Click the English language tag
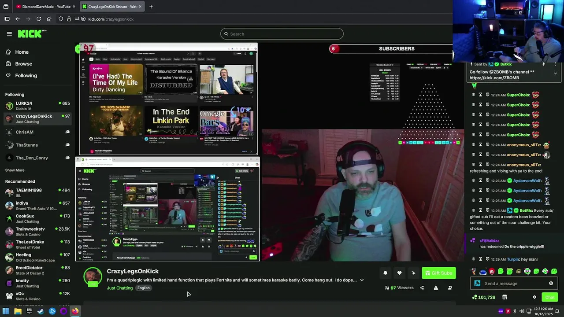The height and width of the screenshot is (317, 564). [143, 288]
